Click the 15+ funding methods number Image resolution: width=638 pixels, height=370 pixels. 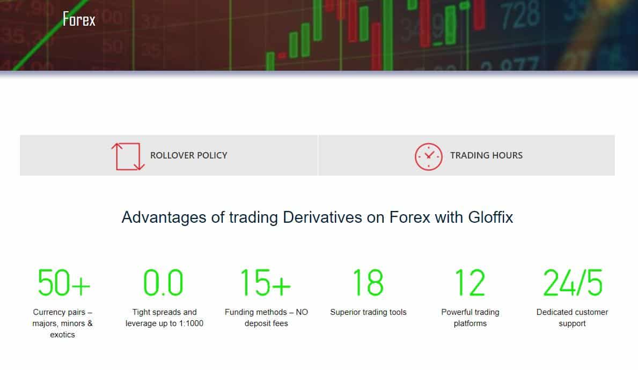pyautogui.click(x=266, y=283)
